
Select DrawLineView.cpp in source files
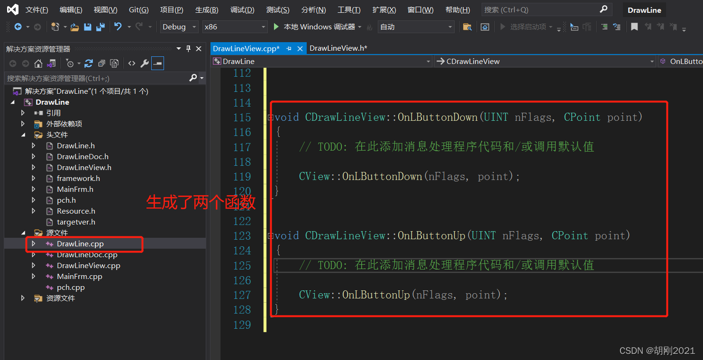click(89, 265)
